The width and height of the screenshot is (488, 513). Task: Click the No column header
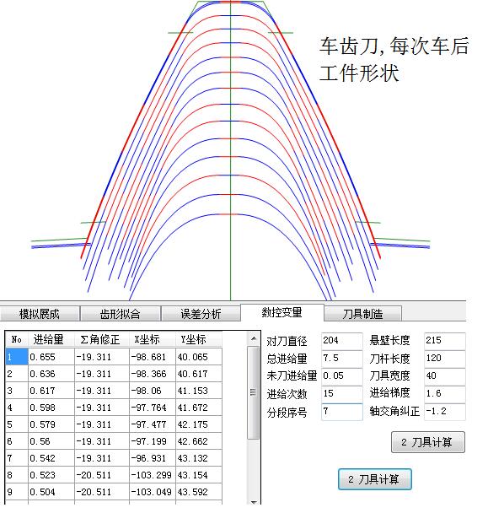(x=17, y=339)
